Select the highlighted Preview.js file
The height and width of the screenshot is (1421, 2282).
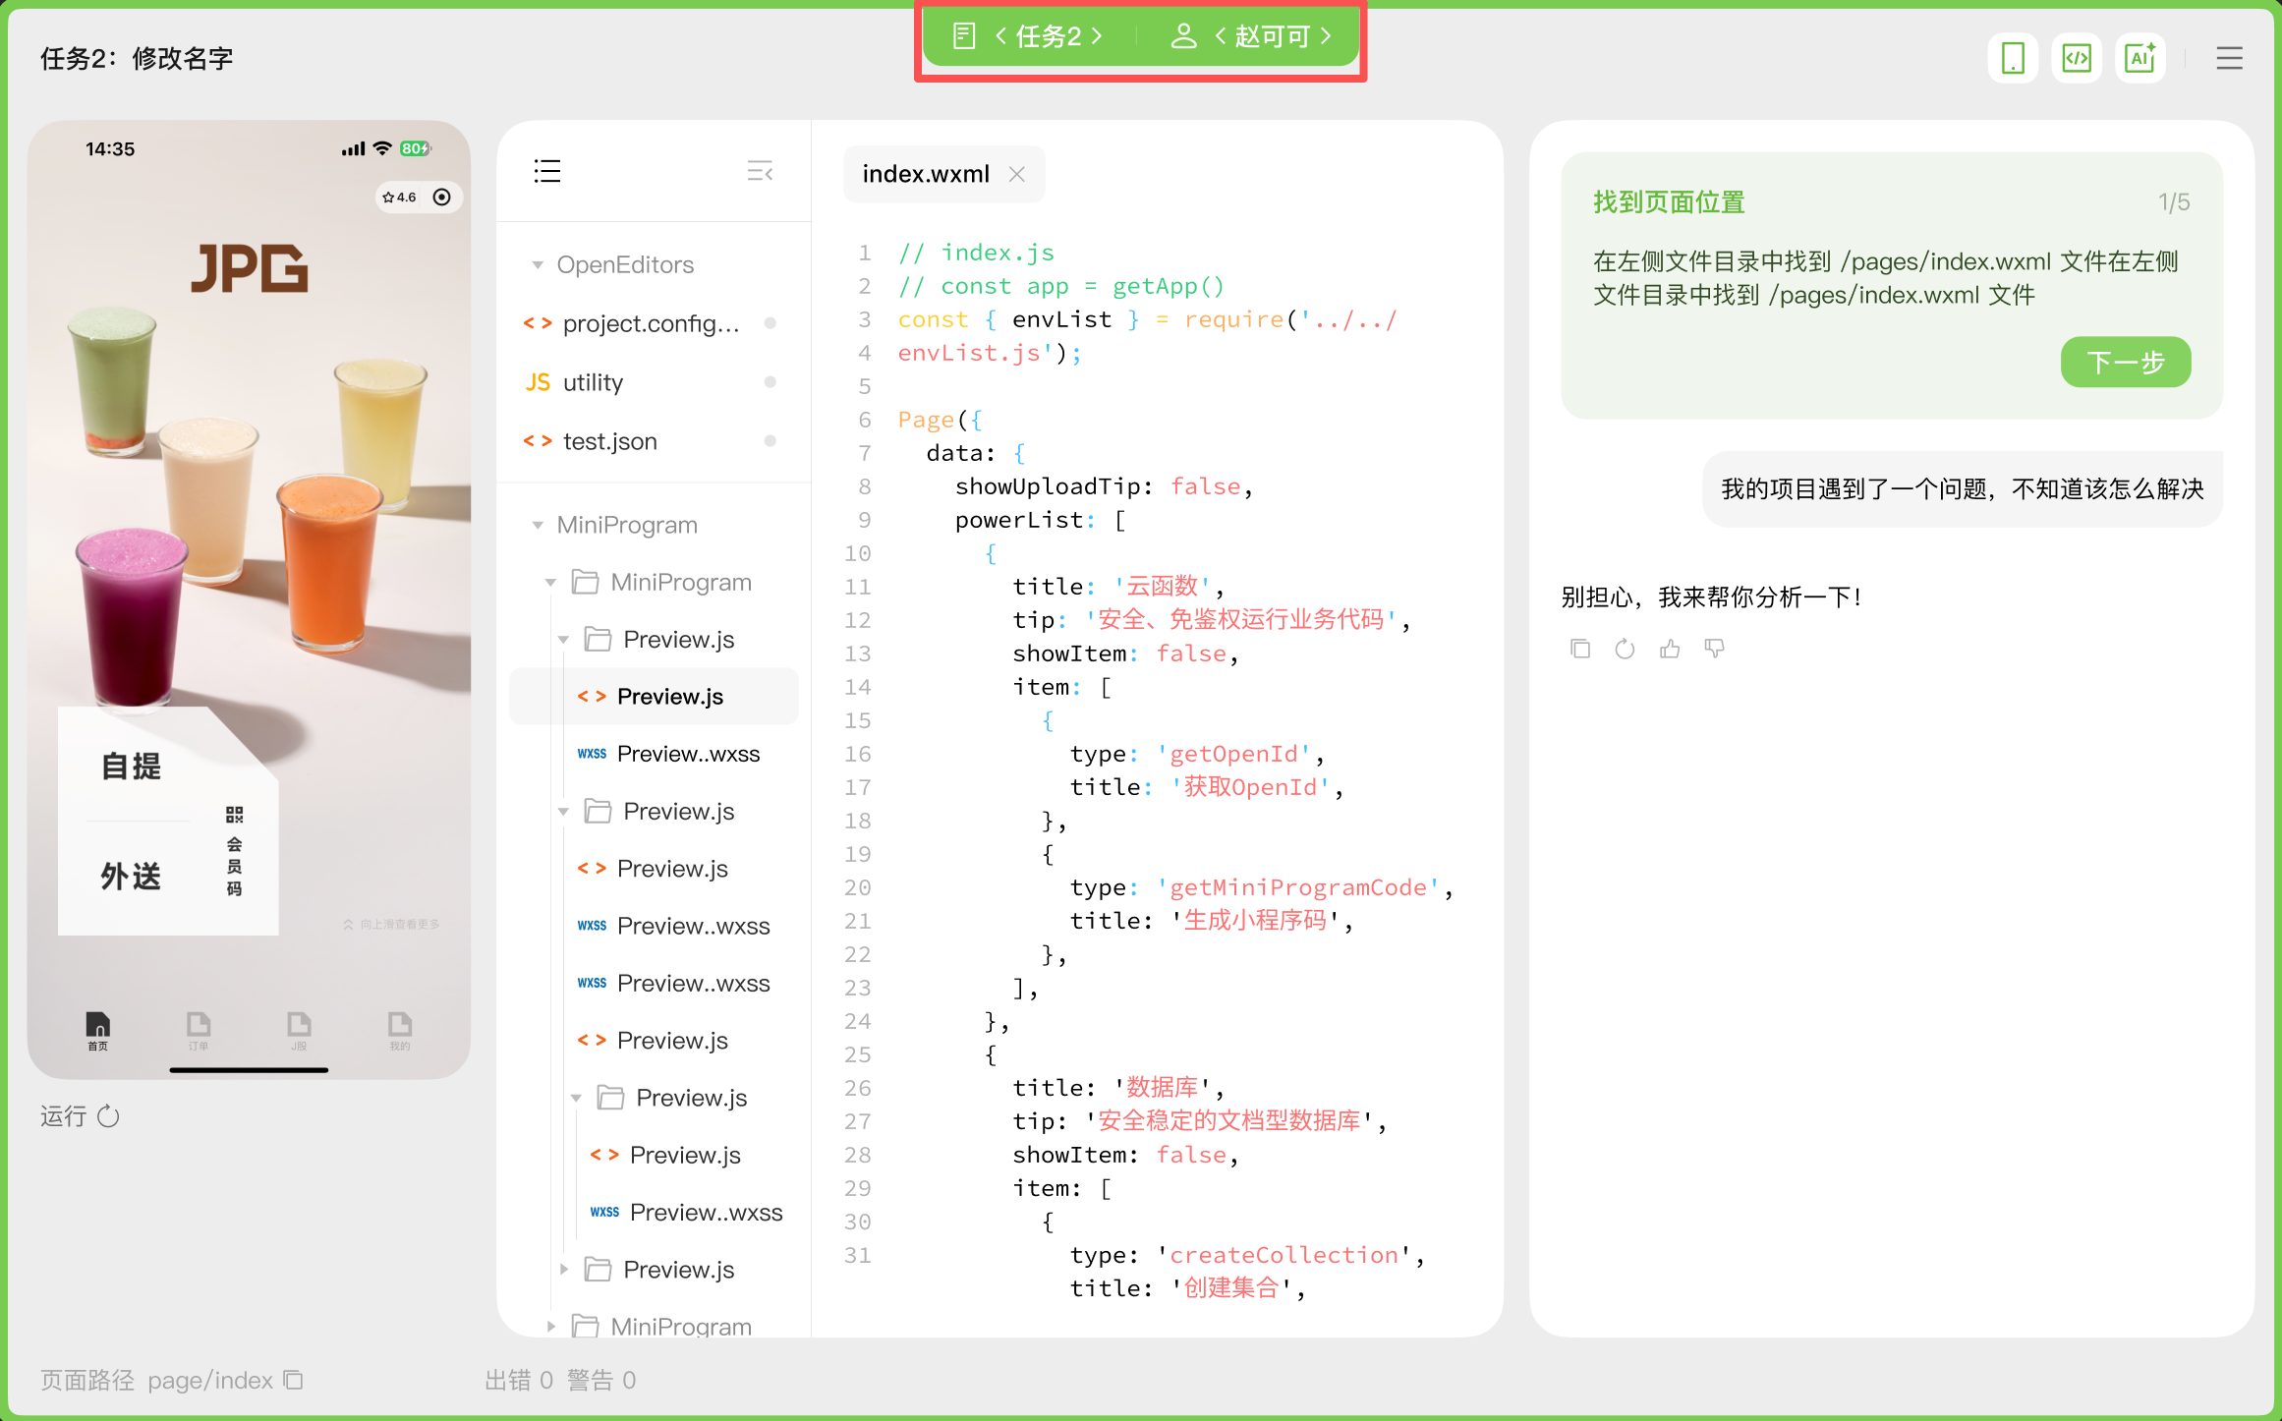point(654,697)
